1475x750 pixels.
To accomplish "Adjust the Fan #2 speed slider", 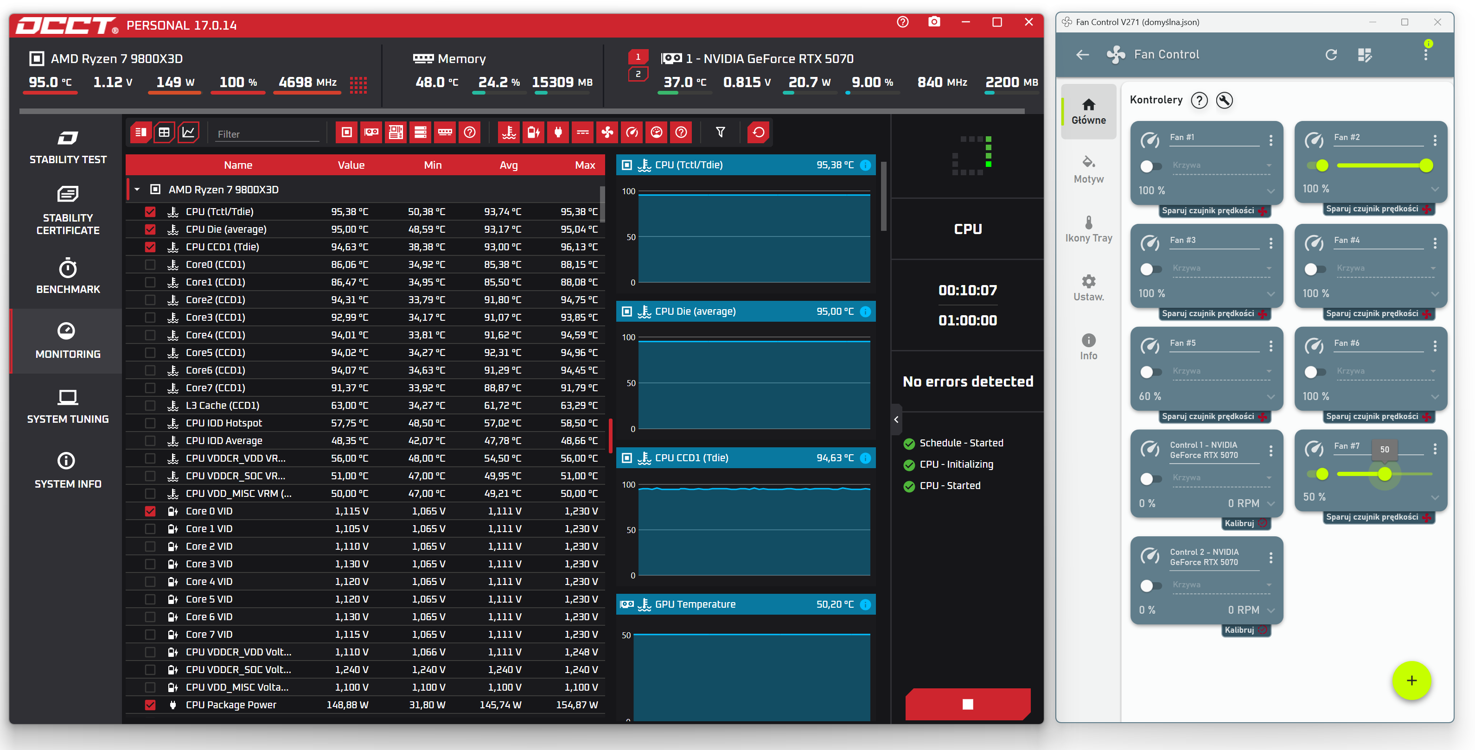I will pos(1385,166).
